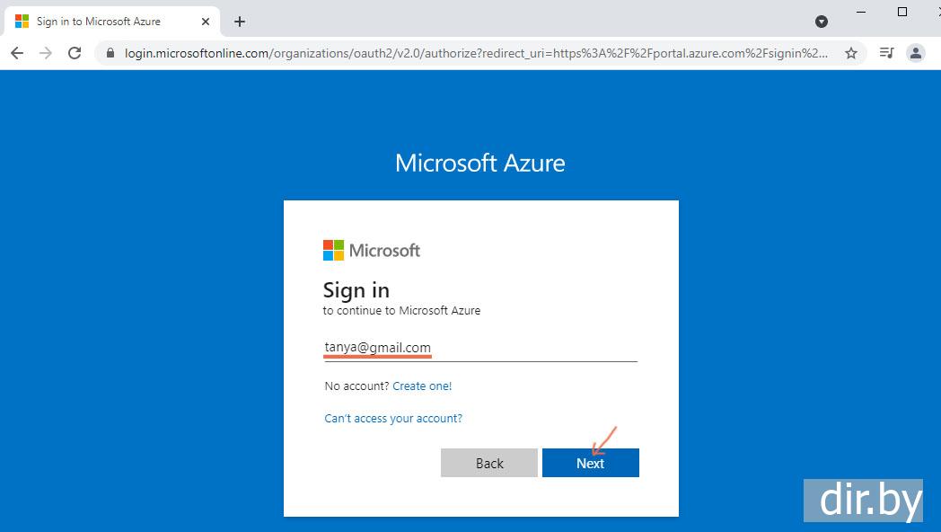Viewport: 941px width, 532px height.
Task: Open a new tab with the plus button
Action: (240, 22)
